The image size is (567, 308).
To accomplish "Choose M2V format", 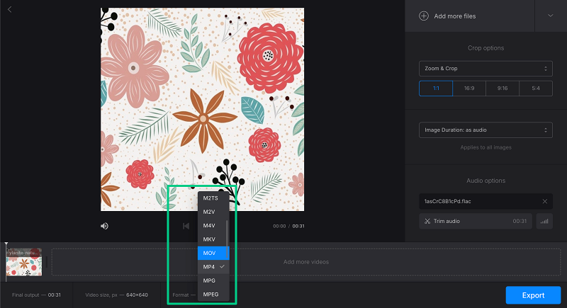I will 213,212.
